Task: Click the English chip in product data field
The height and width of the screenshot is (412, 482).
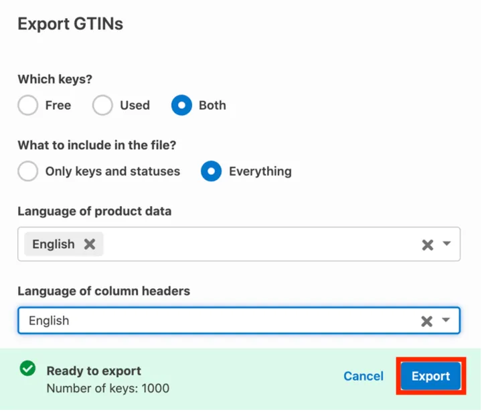Action: pyautogui.click(x=54, y=244)
